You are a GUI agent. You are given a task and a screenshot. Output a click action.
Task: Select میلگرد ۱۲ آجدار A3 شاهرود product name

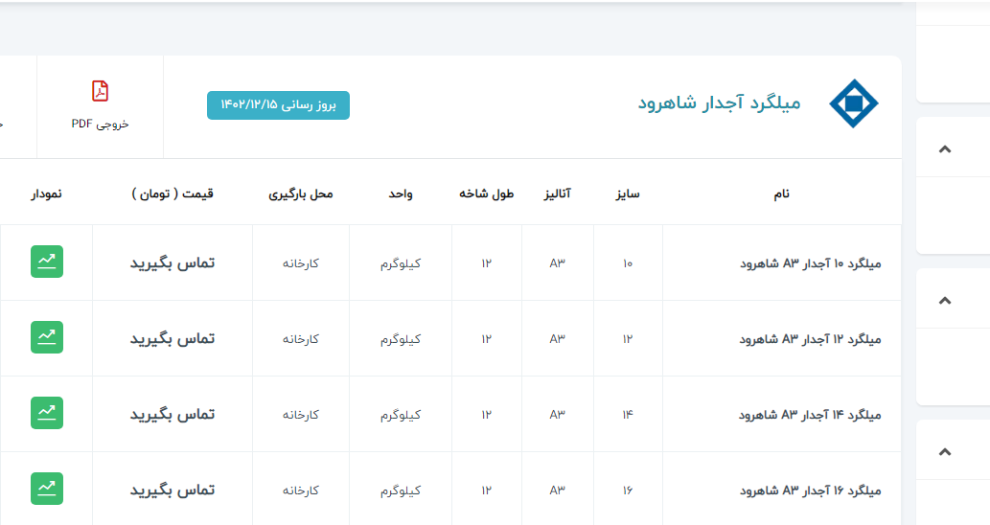[810, 338]
